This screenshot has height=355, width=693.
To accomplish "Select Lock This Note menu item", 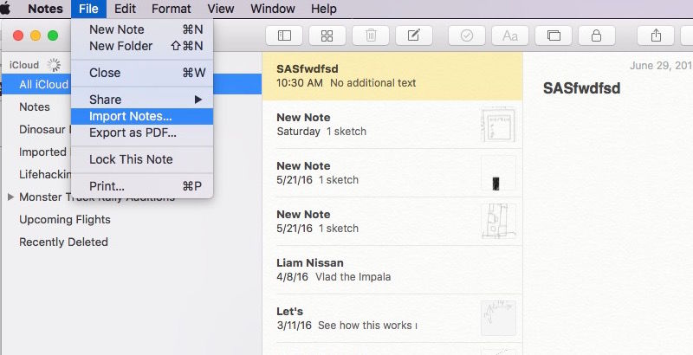I will pos(142,159).
